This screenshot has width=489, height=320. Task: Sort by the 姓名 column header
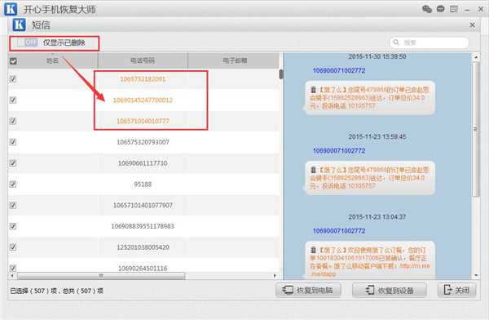[53, 60]
